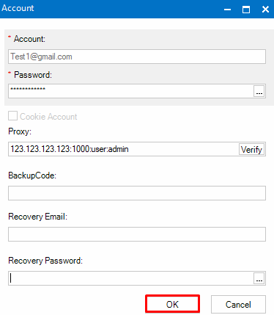Viewport: 274px width, 315px height.
Task: Click the Recovery Email label
Action: pos(37,217)
